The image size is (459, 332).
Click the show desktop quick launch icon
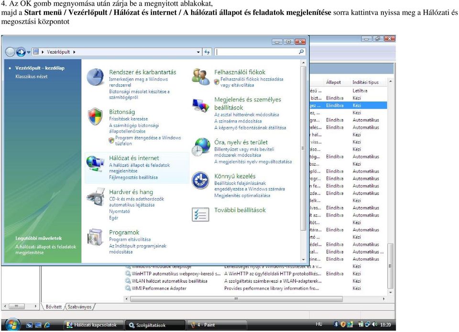point(38,325)
